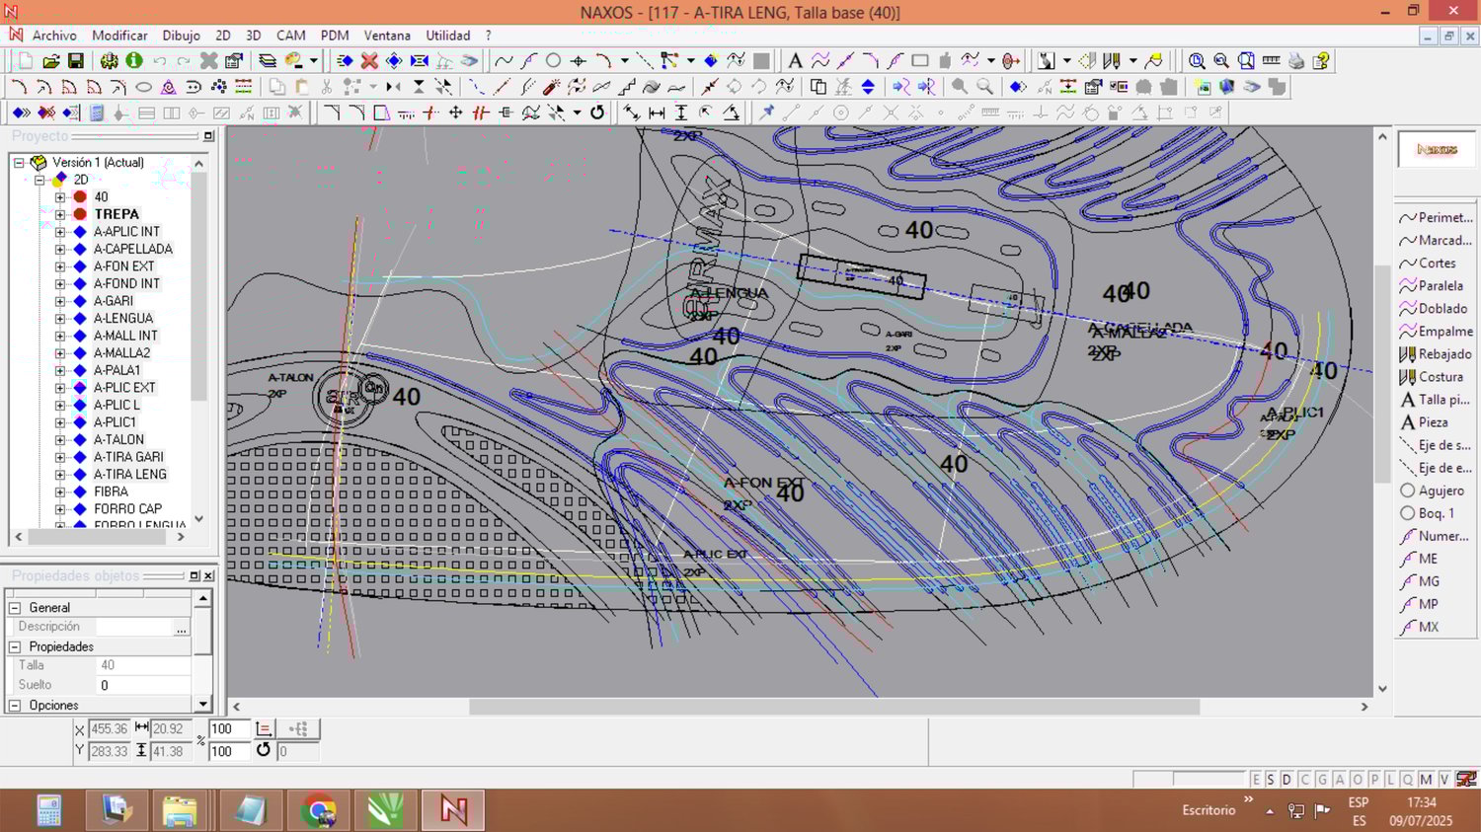Toggle the 'D' indicator in status bar
The image size is (1481, 832).
[1286, 780]
